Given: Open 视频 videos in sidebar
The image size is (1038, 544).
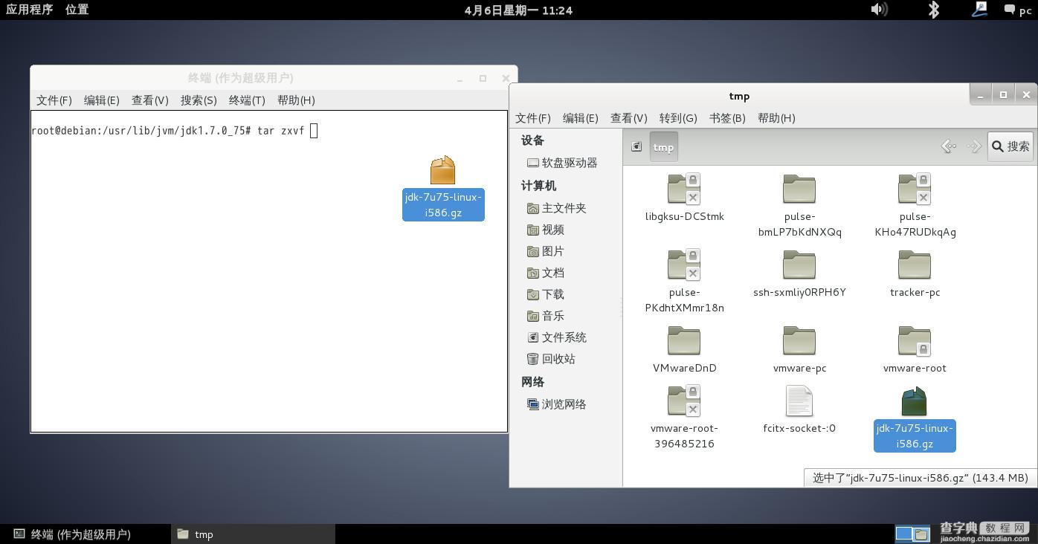Looking at the screenshot, I should (545, 230).
